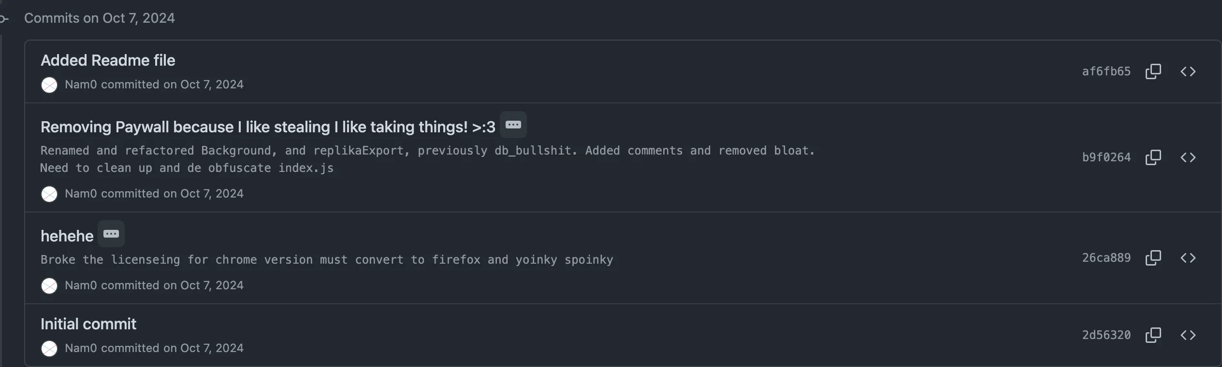The image size is (1222, 367).
Task: Browse repository at commit 2d56320
Action: click(x=1188, y=335)
